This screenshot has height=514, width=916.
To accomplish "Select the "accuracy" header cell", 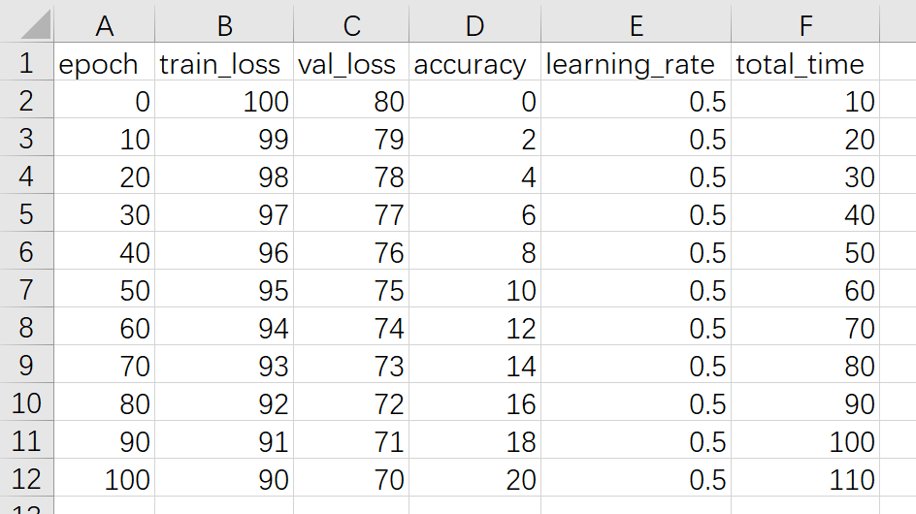I will point(474,64).
